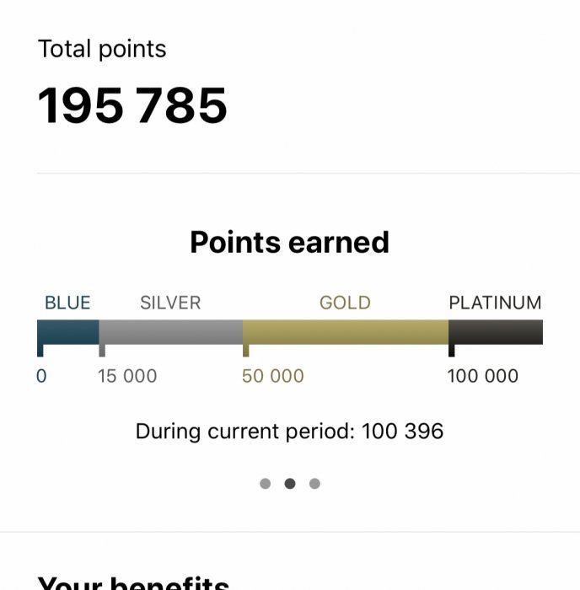Image resolution: width=580 pixels, height=590 pixels.
Task: Click the silver tier bar segment
Action: [x=171, y=332]
